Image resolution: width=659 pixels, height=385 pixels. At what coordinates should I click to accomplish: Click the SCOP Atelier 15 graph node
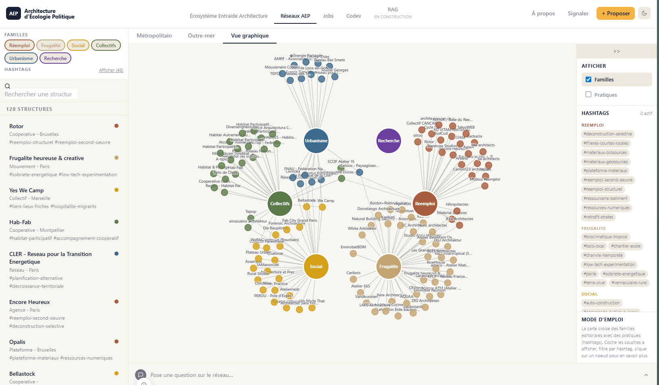[341, 168]
